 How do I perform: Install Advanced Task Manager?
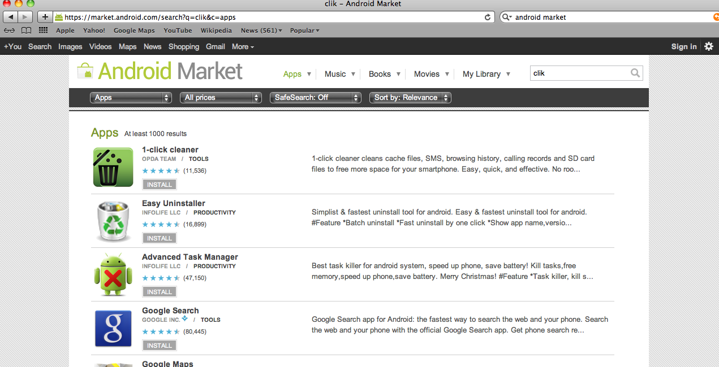160,292
